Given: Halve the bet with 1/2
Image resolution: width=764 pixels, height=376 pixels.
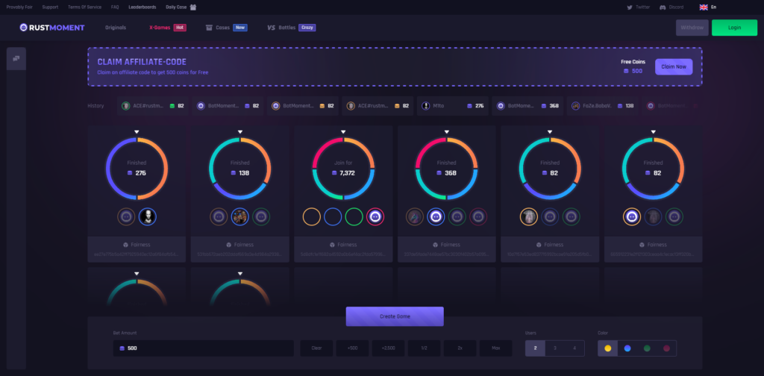Looking at the screenshot, I should tap(424, 348).
